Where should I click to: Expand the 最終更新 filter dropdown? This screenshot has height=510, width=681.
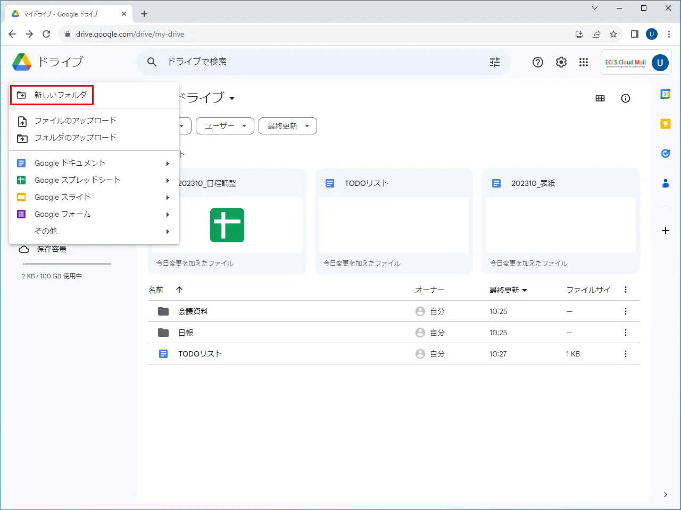[287, 126]
